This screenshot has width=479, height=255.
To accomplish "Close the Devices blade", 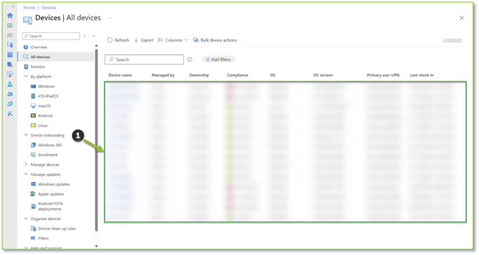I will [461, 18].
